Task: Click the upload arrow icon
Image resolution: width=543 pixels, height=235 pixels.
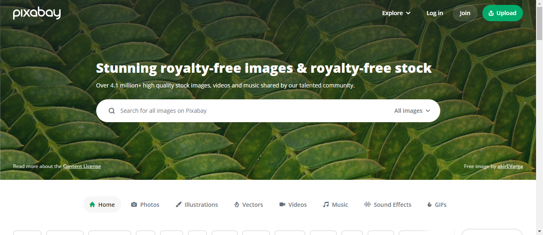Action: [491, 13]
